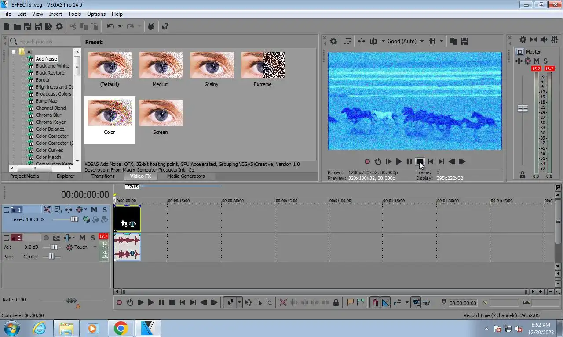
Task: Start recording from timeline transport bar
Action: 119,302
